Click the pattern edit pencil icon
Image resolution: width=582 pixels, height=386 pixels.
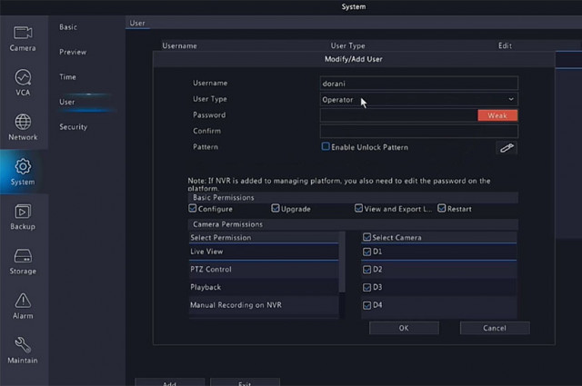click(x=507, y=147)
